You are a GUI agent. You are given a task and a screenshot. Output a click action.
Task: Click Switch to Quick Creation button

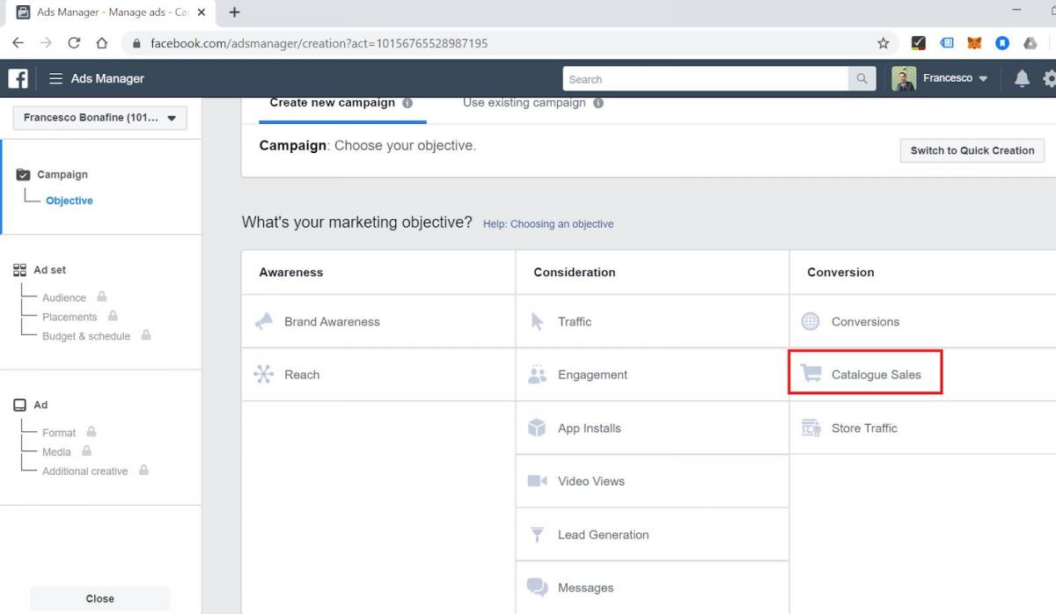point(972,150)
